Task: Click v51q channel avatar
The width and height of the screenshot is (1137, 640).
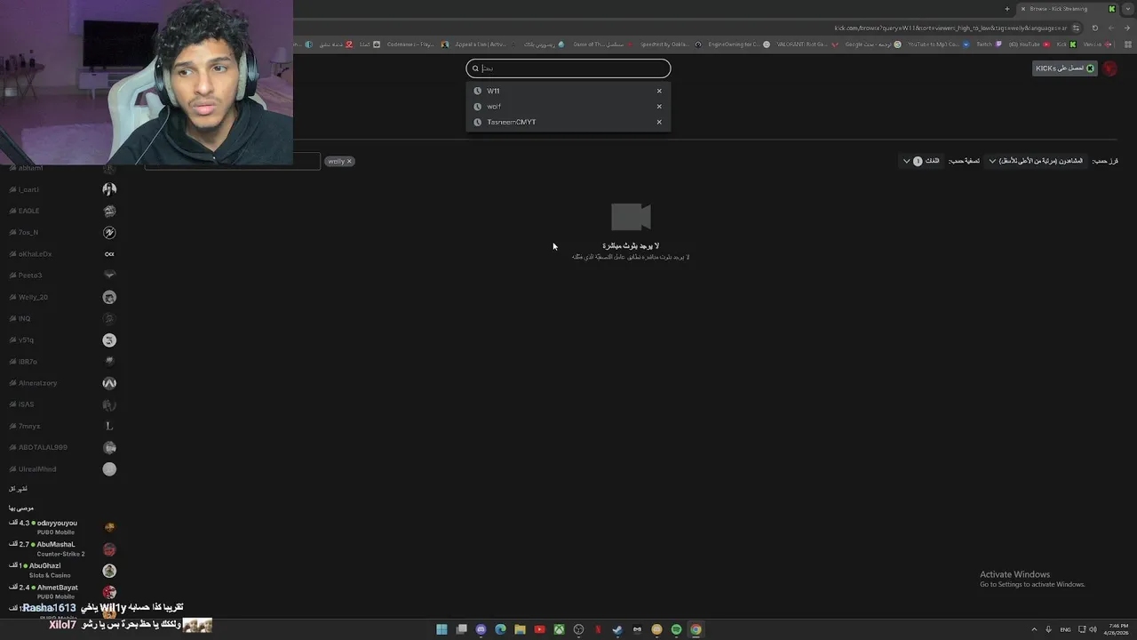Action: coord(109,340)
